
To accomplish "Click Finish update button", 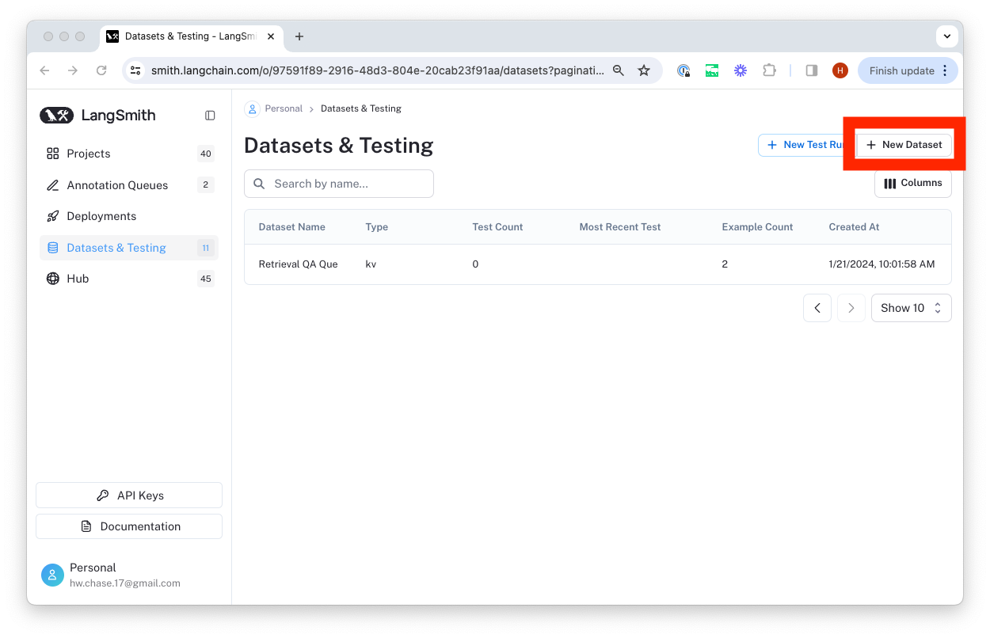I will pos(901,70).
